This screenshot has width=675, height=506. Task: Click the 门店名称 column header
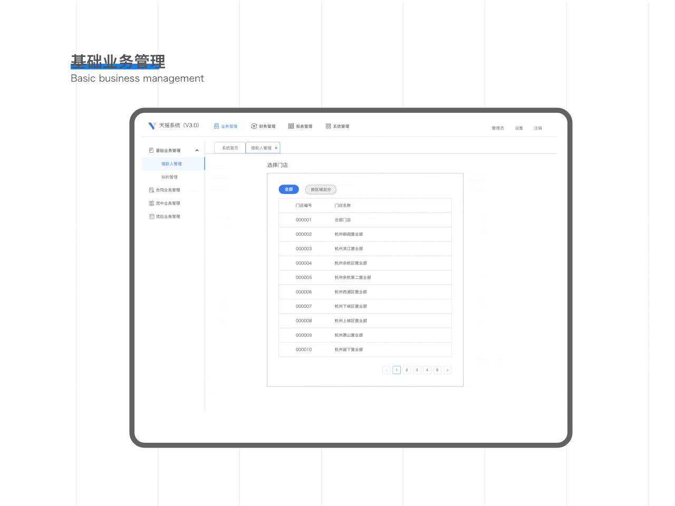point(343,206)
